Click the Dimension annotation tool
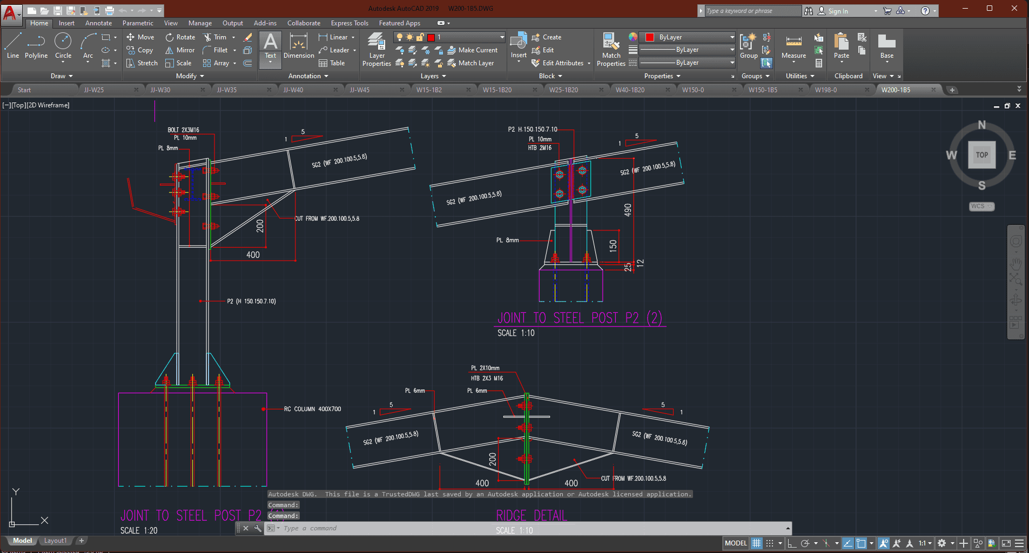Screen dimensions: 1029x553 coord(299,46)
